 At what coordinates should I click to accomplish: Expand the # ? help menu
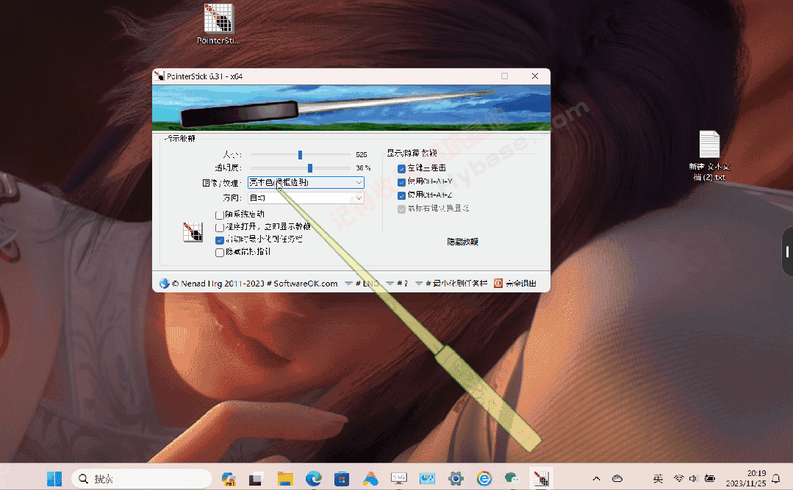397,284
